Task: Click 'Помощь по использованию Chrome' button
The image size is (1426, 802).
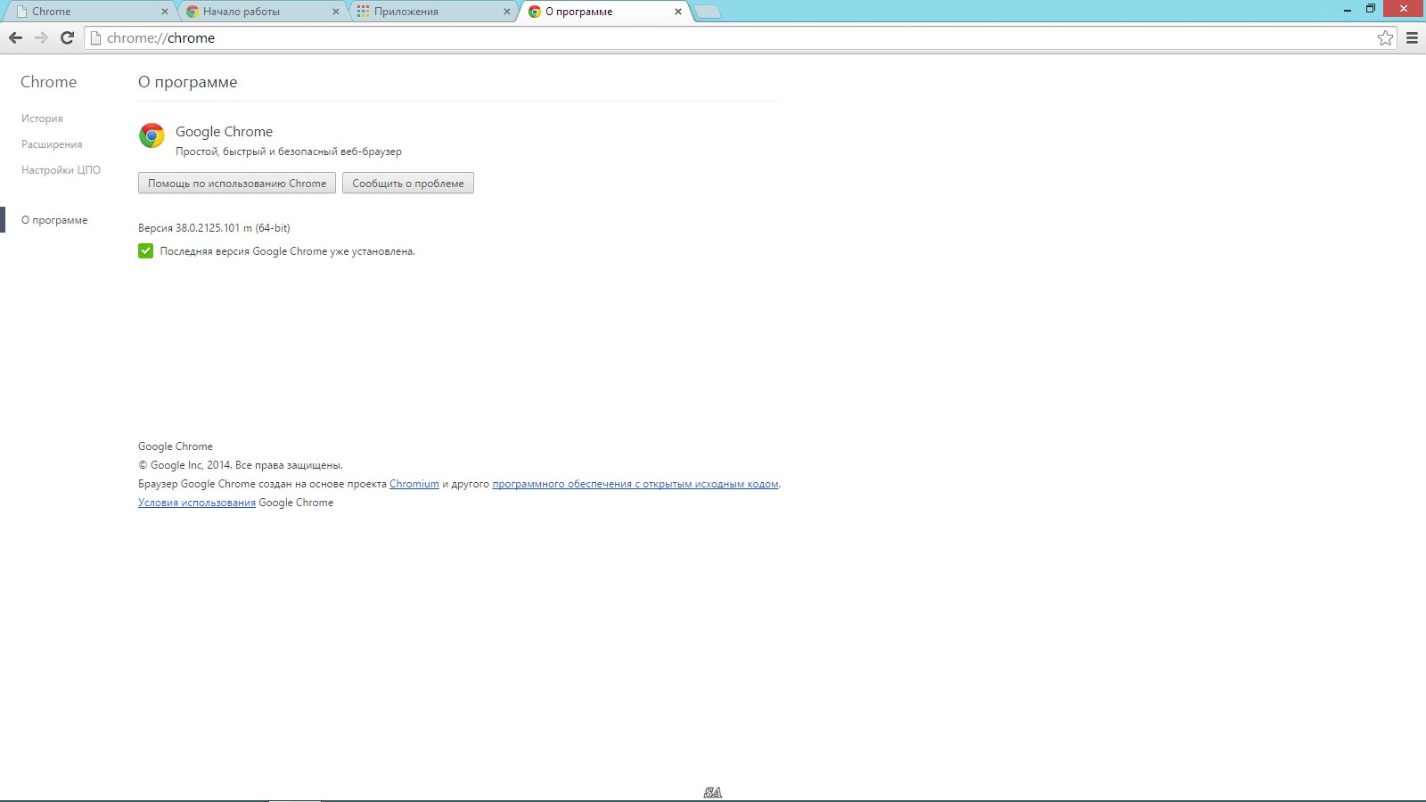Action: [x=237, y=183]
